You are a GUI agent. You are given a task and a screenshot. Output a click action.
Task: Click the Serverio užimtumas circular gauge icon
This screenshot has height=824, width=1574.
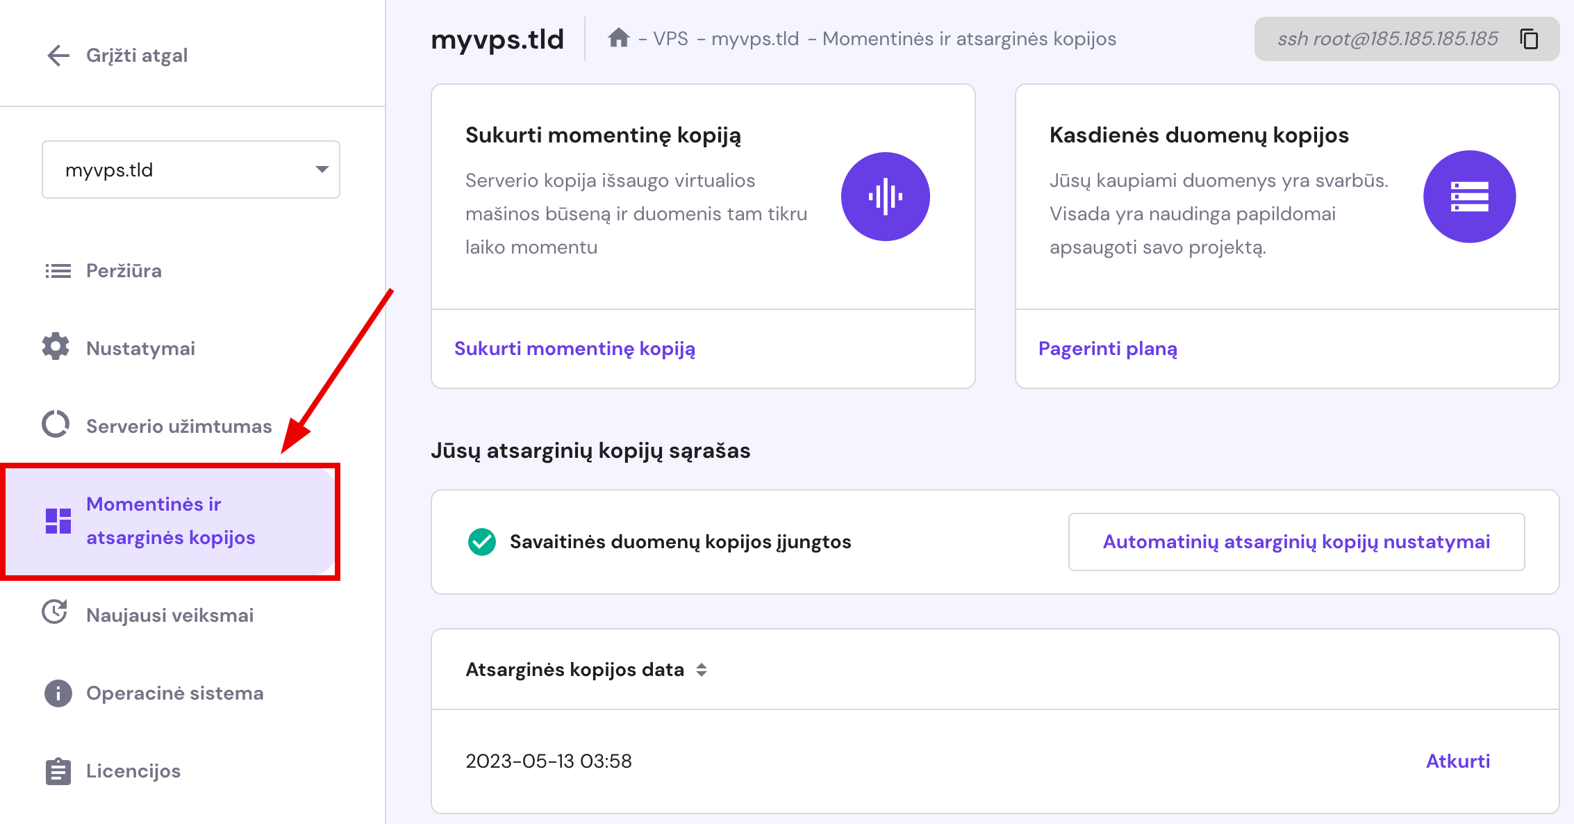(x=55, y=425)
